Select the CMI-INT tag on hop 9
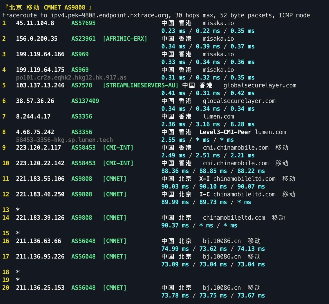 tap(118, 148)
